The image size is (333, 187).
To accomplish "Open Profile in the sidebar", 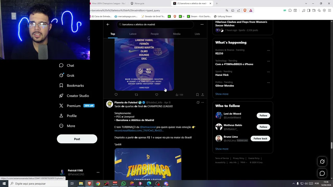I will 68,116.
